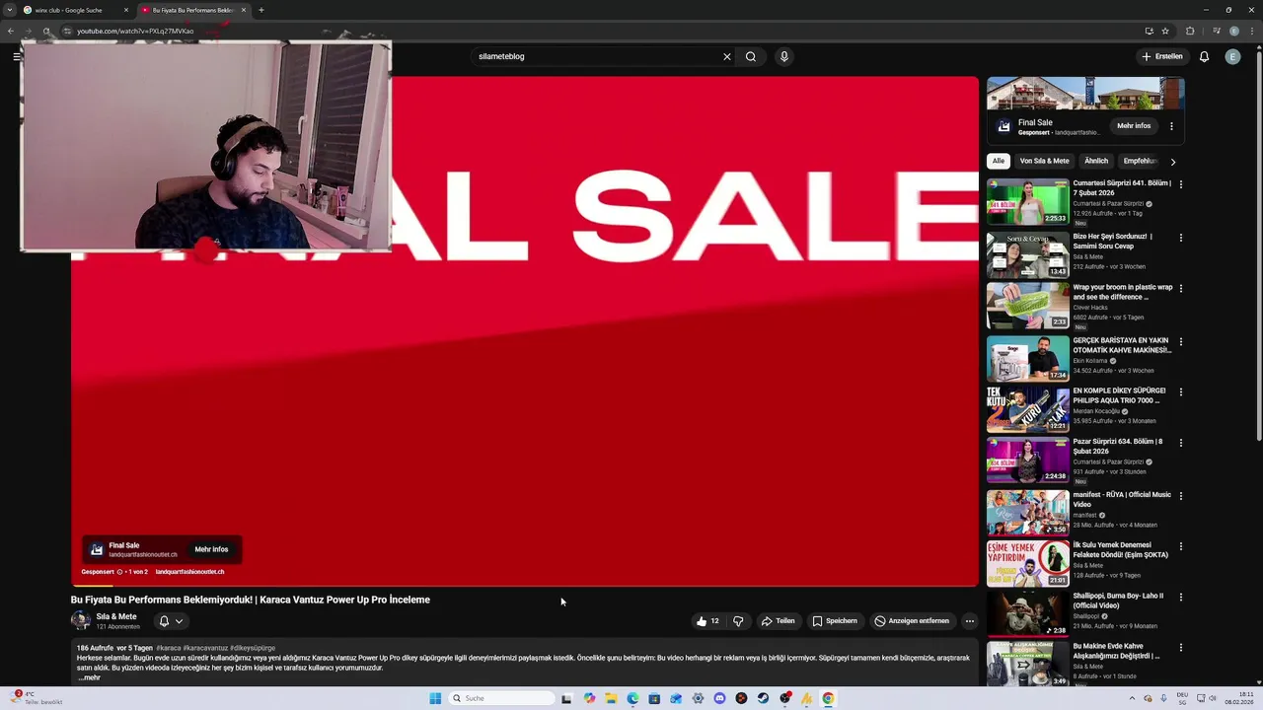Open Microsoft Edge from the taskbar
The width and height of the screenshot is (1263, 710).
pyautogui.click(x=632, y=698)
